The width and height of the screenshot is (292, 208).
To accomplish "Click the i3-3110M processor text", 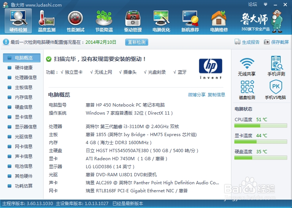I will 132,127.
